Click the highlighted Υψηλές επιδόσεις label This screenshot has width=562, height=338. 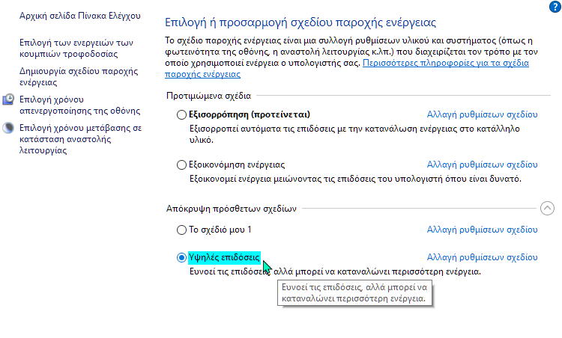(x=224, y=257)
